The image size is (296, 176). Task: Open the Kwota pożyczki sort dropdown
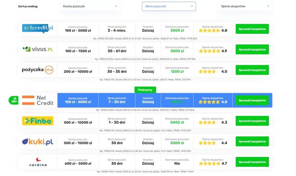pos(90,6)
